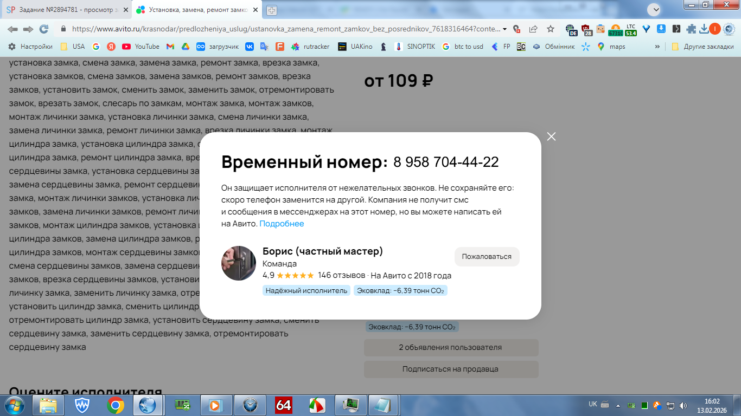
Task: Open the SINOPTIK bookmark
Action: pos(416,47)
